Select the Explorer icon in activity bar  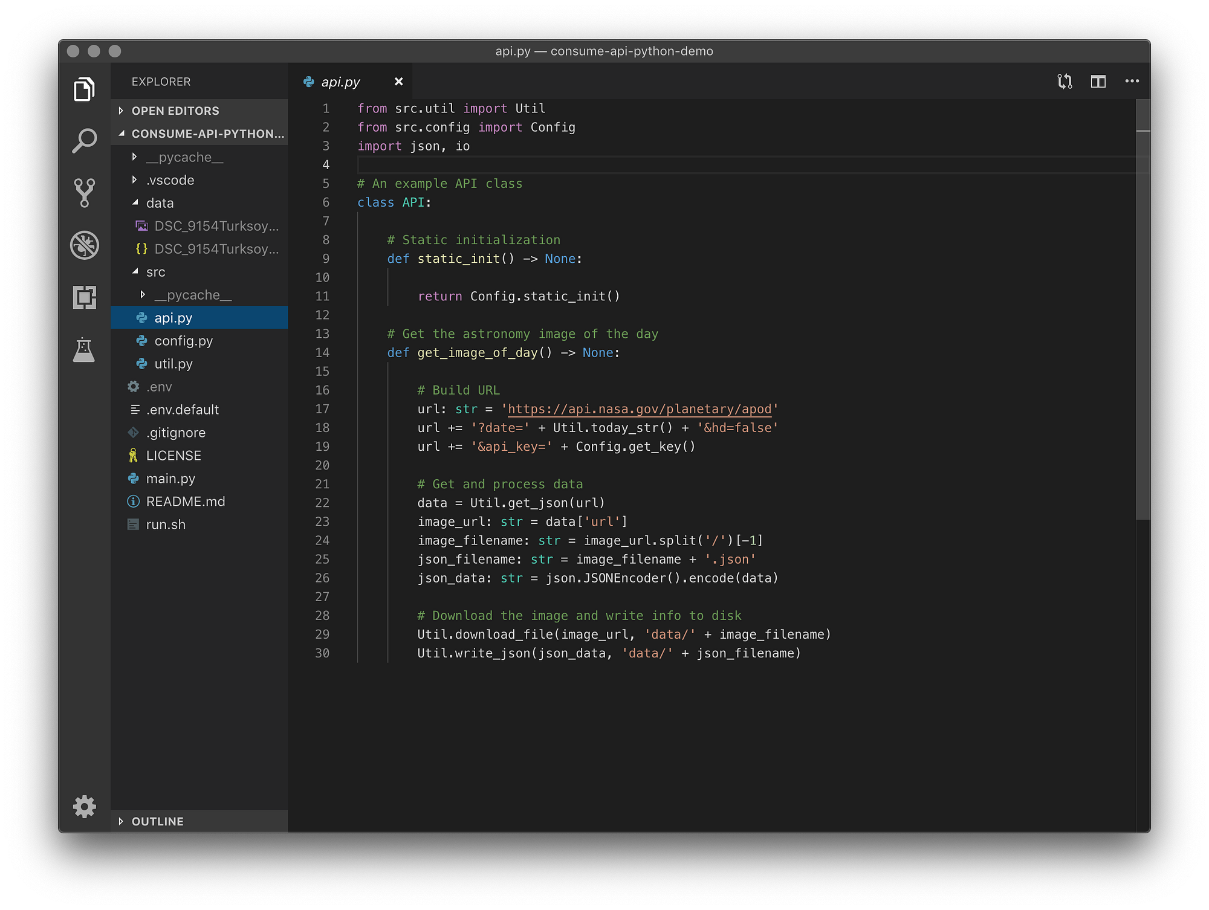(x=85, y=88)
